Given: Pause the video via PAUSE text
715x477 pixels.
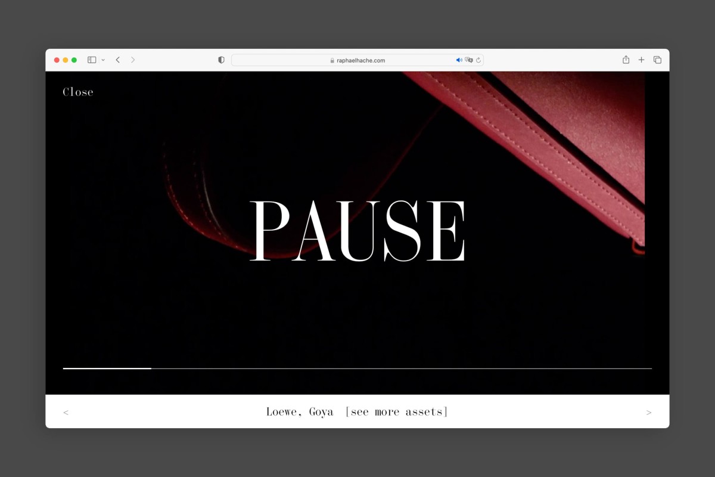Looking at the screenshot, I should [357, 231].
